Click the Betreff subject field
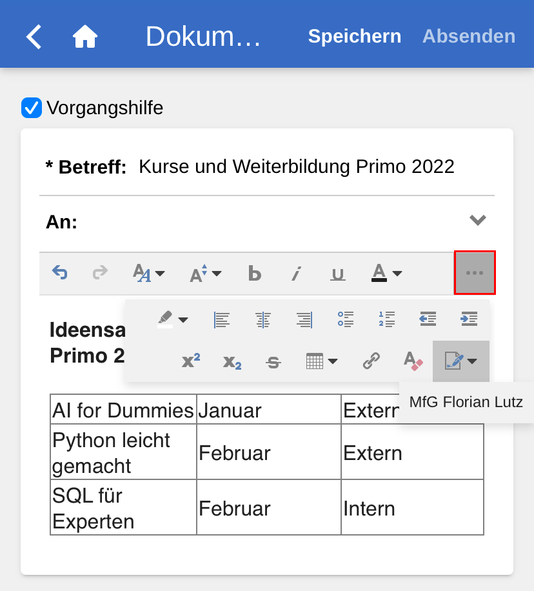 [296, 166]
